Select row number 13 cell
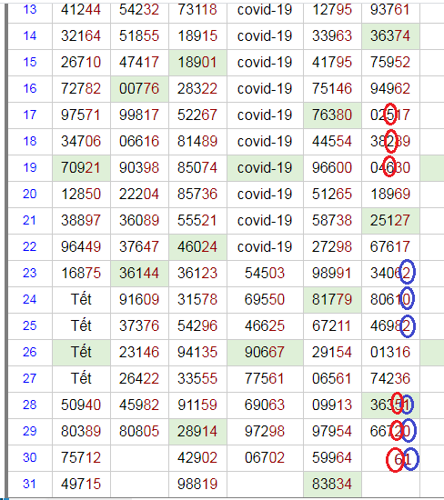This screenshot has height=500, width=444. click(x=30, y=10)
